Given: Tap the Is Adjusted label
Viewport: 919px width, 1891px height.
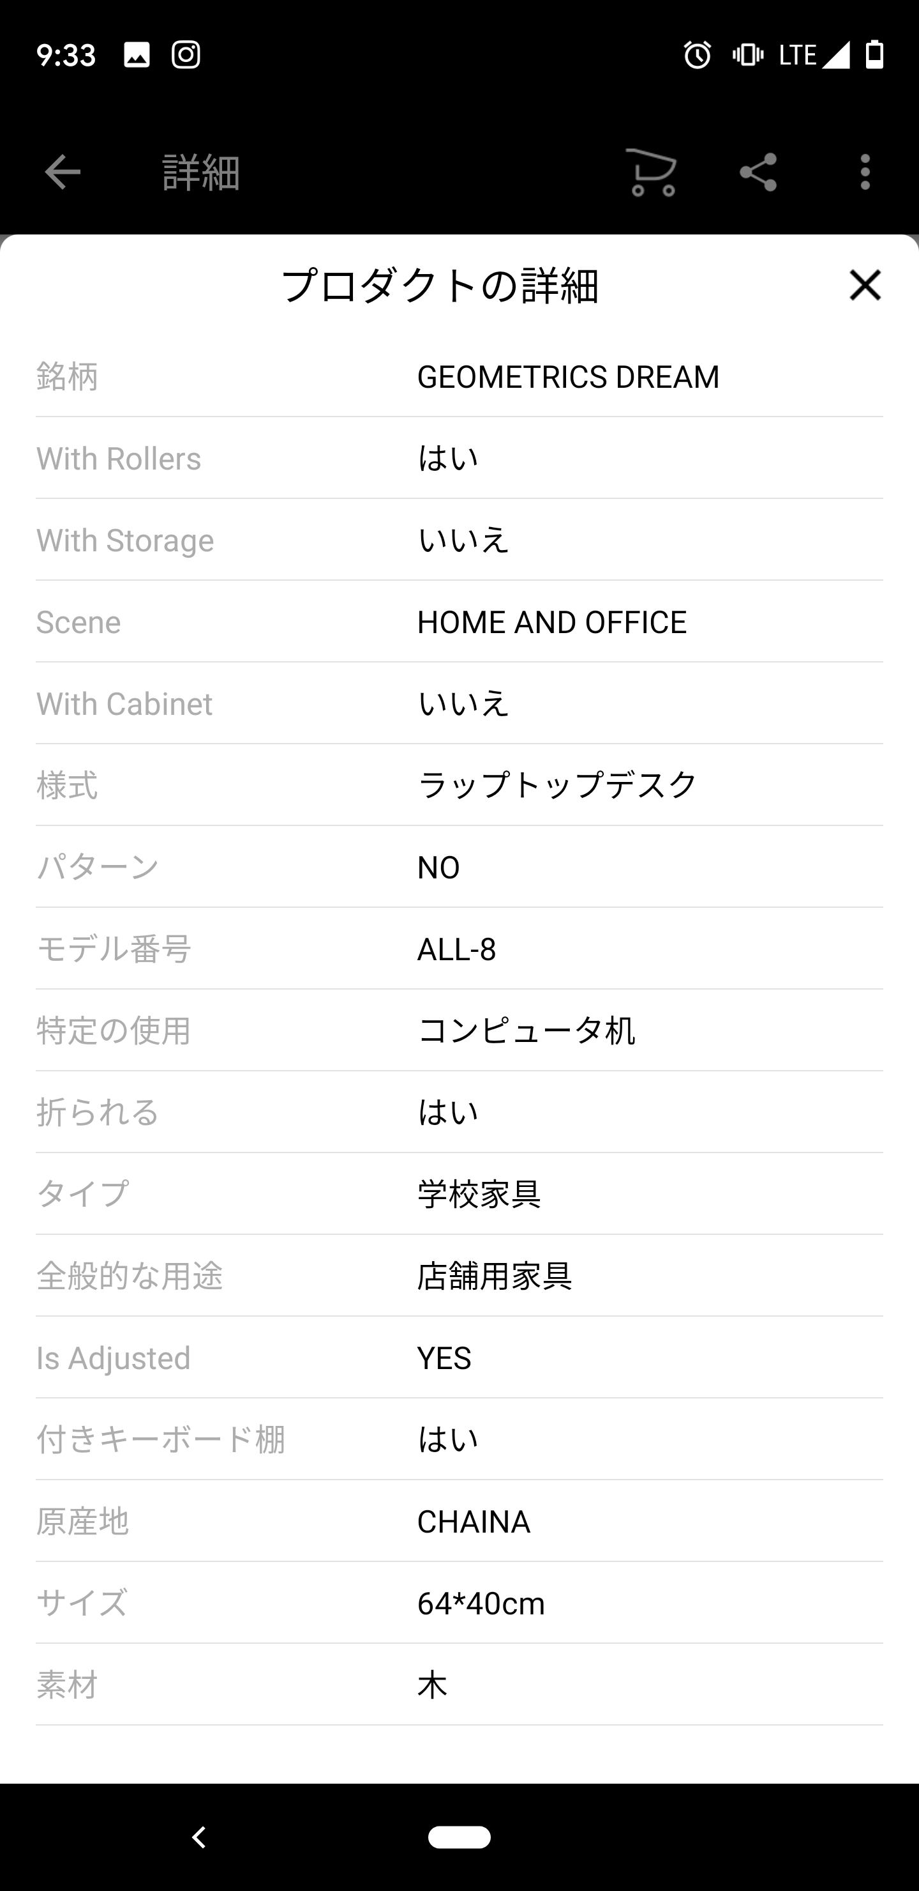Looking at the screenshot, I should [114, 1358].
